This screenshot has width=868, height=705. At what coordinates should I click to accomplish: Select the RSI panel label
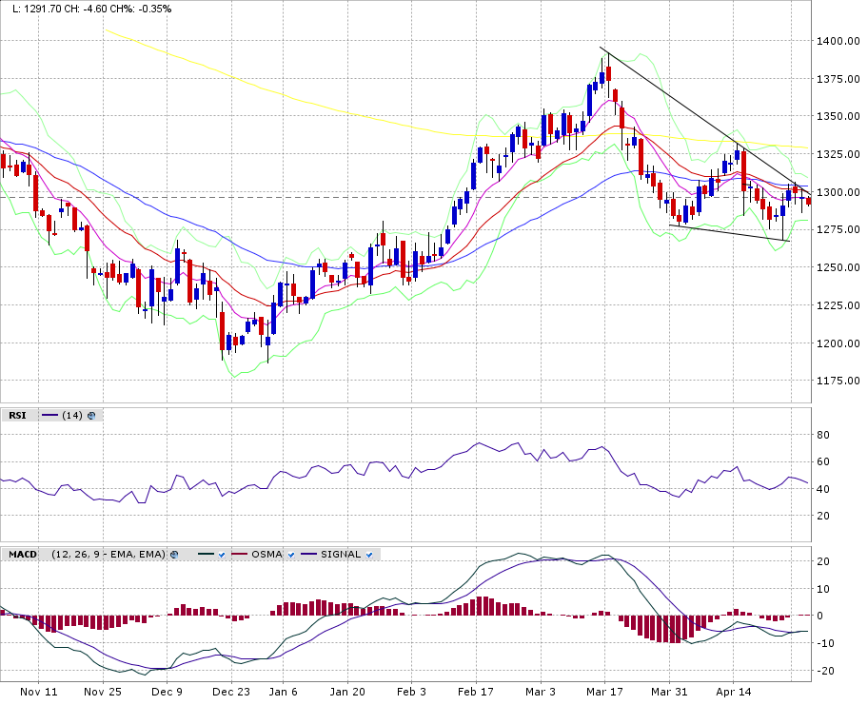17,415
